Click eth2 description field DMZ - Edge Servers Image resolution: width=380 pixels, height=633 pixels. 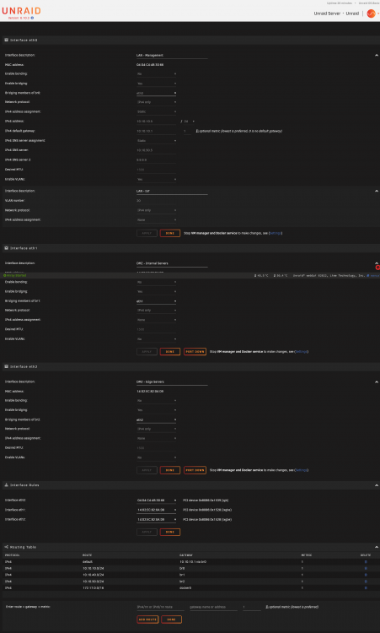point(172,381)
